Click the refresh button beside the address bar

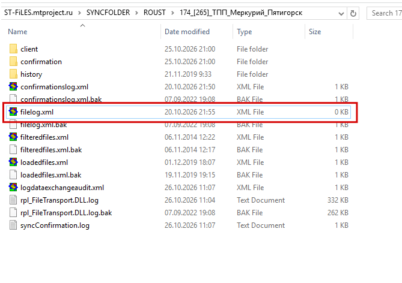click(353, 13)
